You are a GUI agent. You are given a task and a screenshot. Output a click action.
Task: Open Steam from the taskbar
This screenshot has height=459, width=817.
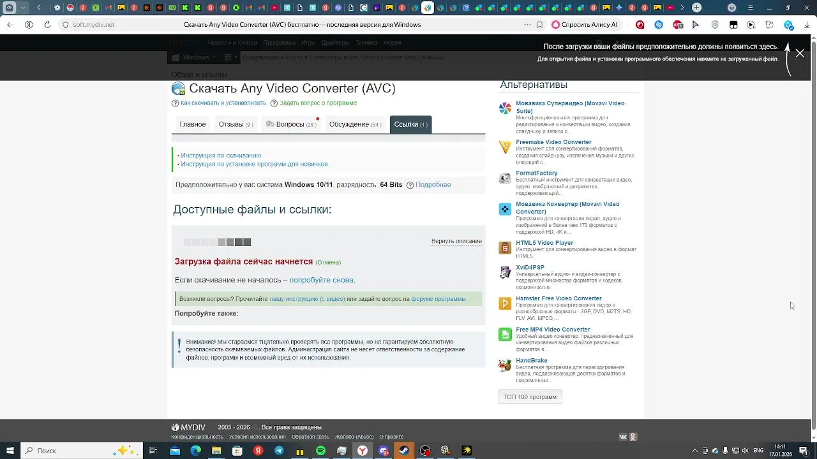[404, 451]
